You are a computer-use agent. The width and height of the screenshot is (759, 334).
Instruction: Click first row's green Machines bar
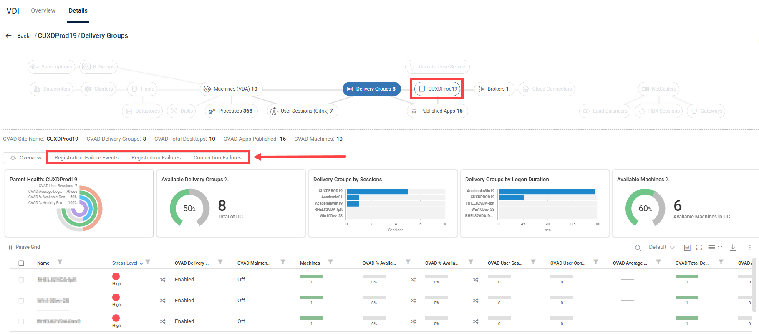(311, 276)
